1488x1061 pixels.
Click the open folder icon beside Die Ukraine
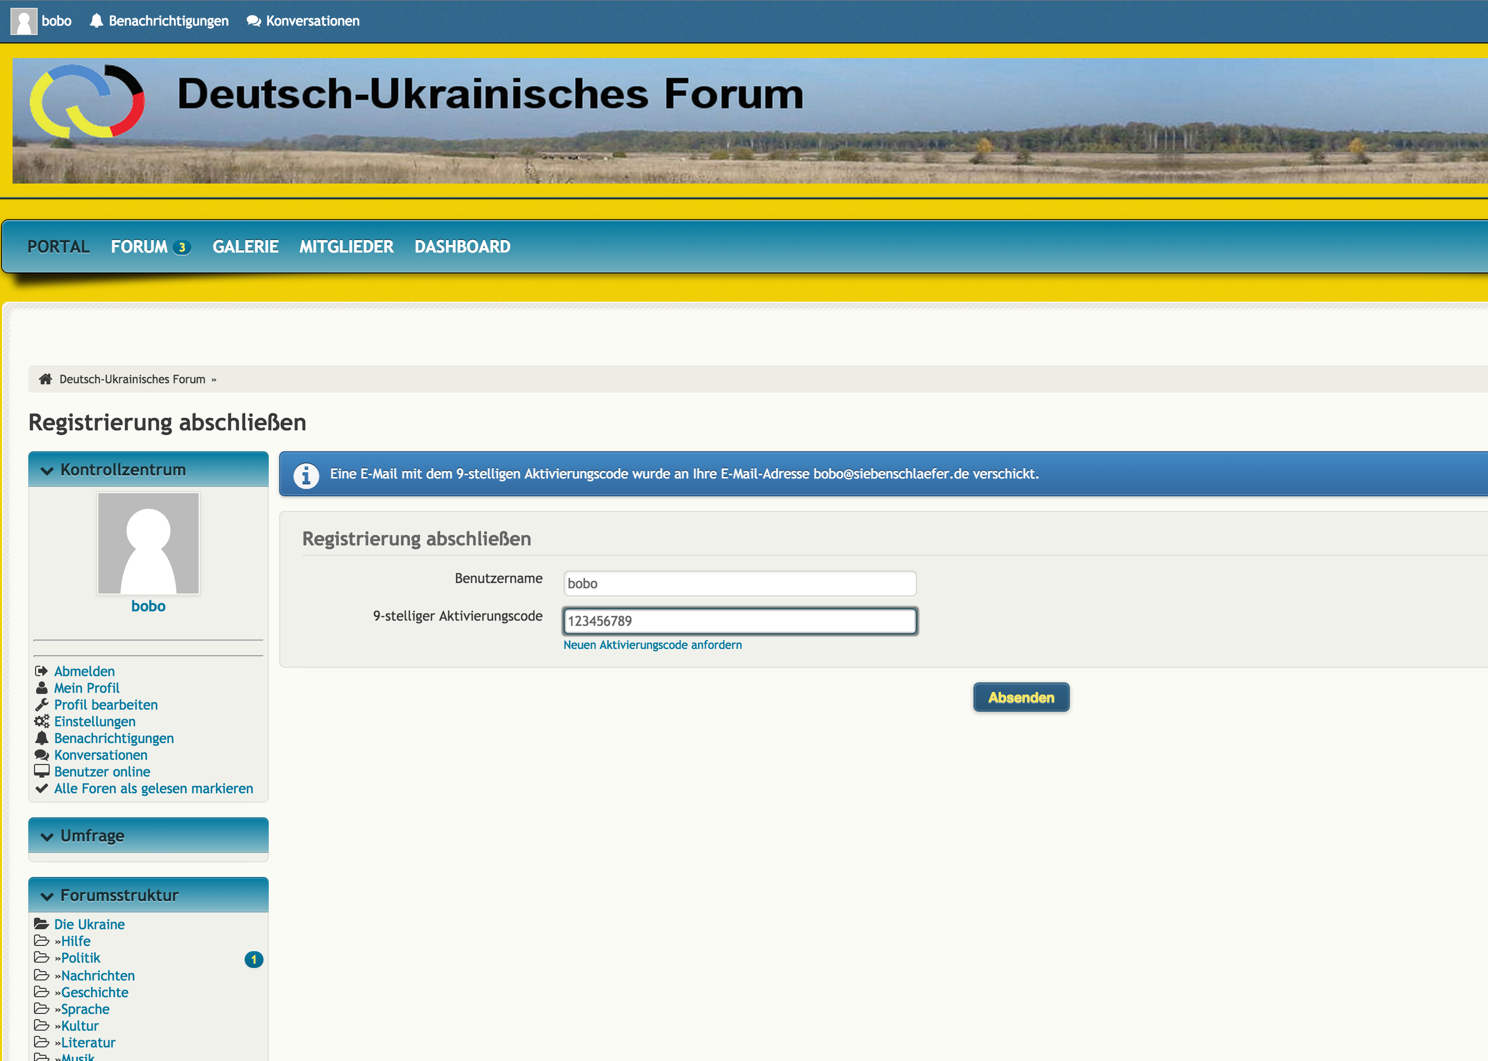(42, 924)
